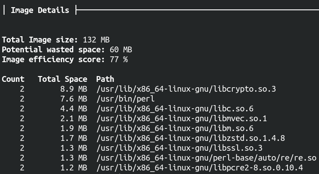Viewport: 319px width, 174px height.
Task: Select the libmvec.so.1 path entry
Action: click(182, 119)
